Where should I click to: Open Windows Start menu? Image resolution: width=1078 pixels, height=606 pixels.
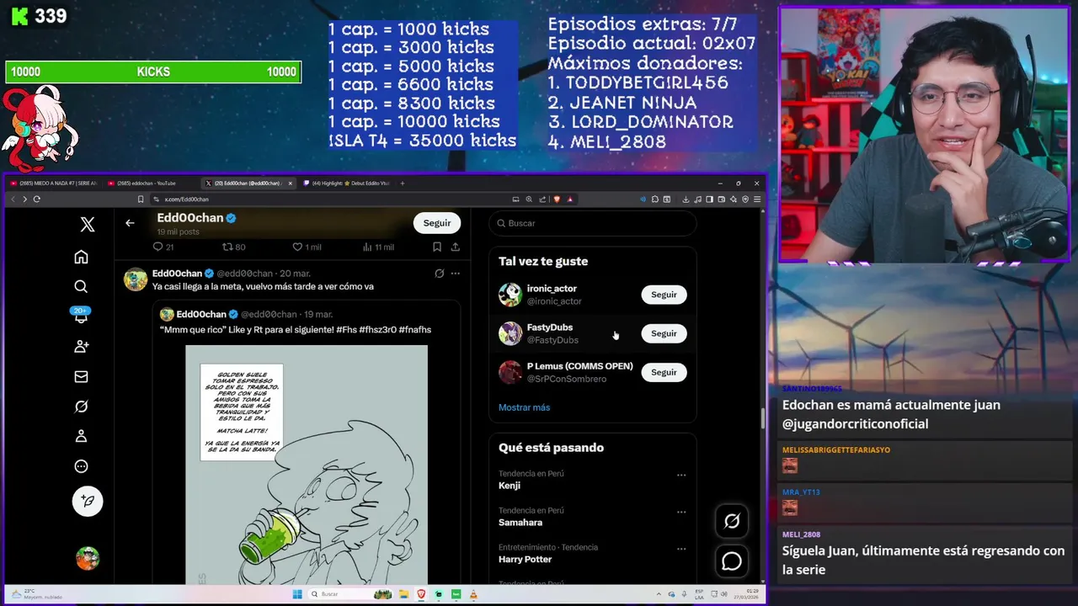click(x=297, y=594)
